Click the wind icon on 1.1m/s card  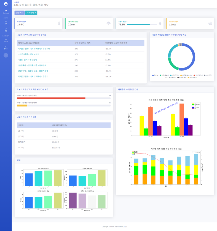click(210, 23)
